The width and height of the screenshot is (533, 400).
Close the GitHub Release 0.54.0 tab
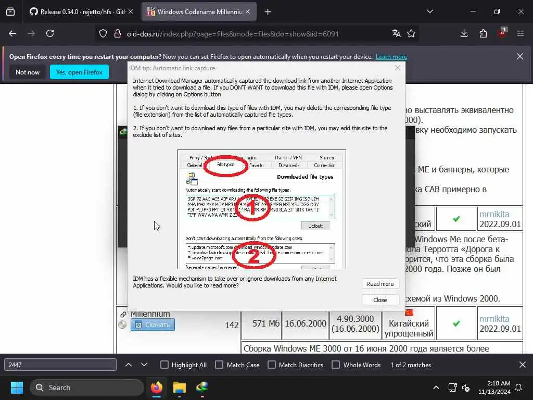(131, 11)
